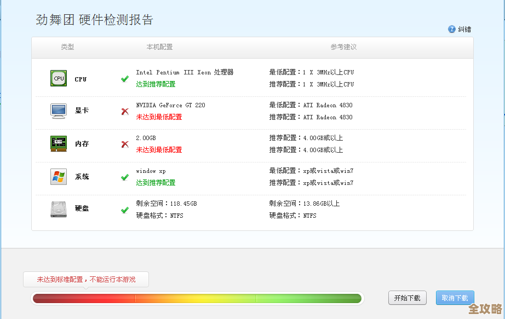Click the 硬盘 hard disk icon
Image resolution: width=505 pixels, height=319 pixels.
coord(58,208)
